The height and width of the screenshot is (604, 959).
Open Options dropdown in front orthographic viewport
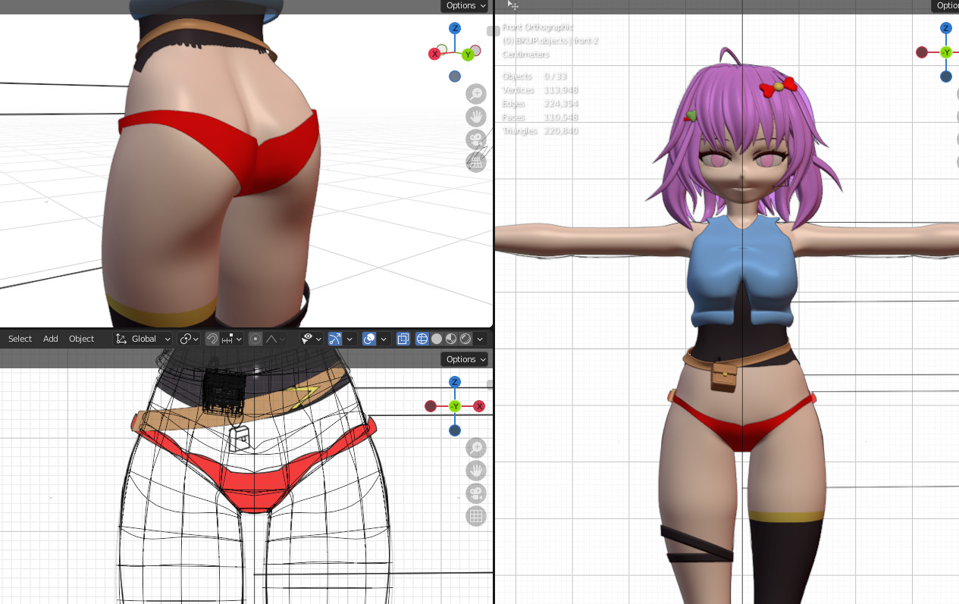pos(946,5)
